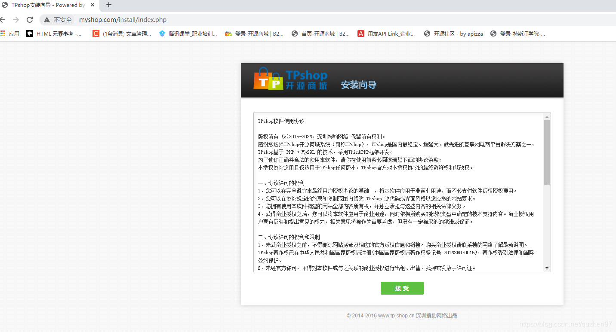
Task: Select the TPshop安装向导 browser tab
Action: 49,5
